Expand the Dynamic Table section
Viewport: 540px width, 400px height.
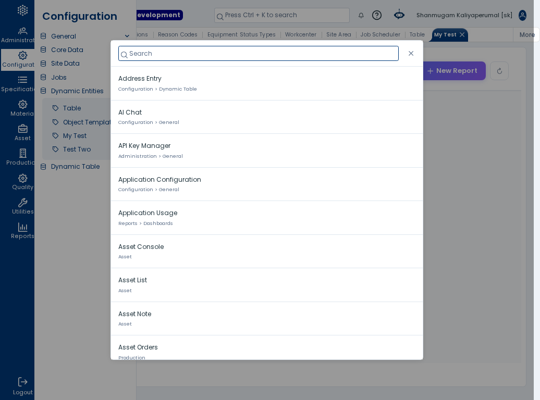[75, 166]
